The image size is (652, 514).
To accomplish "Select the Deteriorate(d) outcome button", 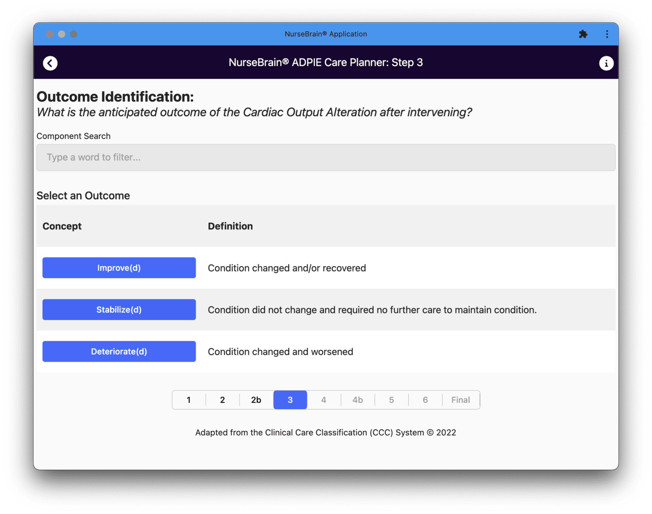I will pyautogui.click(x=119, y=352).
